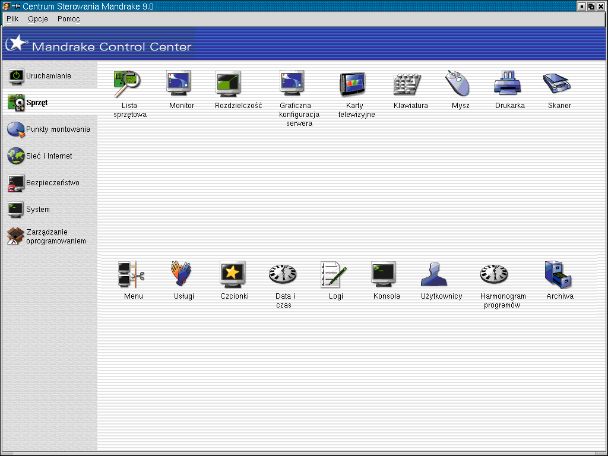
Task: Click the 'Drukarka' label text
Action: point(510,106)
